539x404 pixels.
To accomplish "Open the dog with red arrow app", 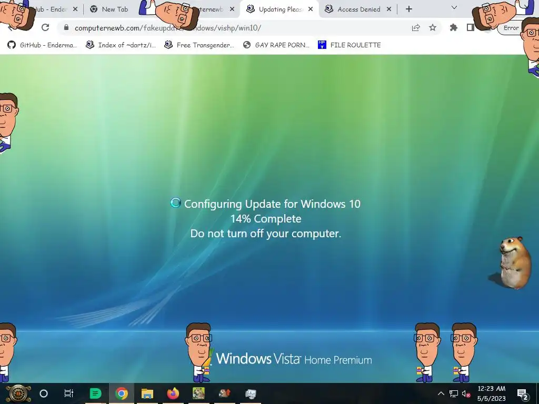I will (224, 393).
